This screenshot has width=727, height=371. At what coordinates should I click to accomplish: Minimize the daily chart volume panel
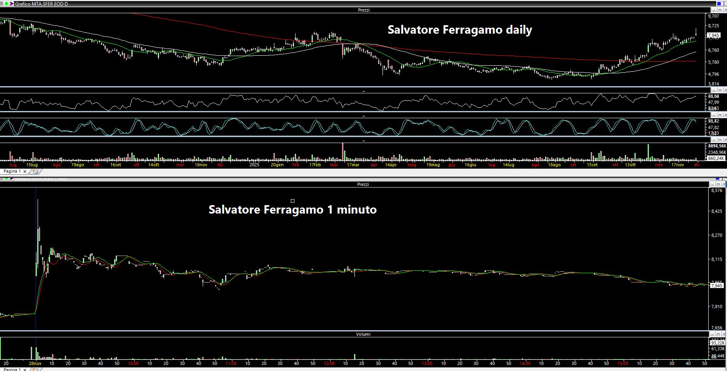point(714,140)
